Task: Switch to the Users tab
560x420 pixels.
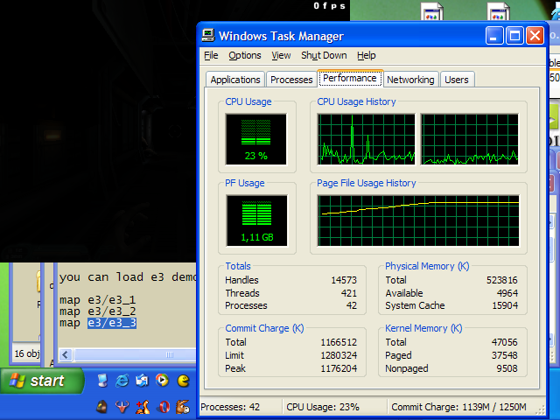Action: pyautogui.click(x=457, y=80)
